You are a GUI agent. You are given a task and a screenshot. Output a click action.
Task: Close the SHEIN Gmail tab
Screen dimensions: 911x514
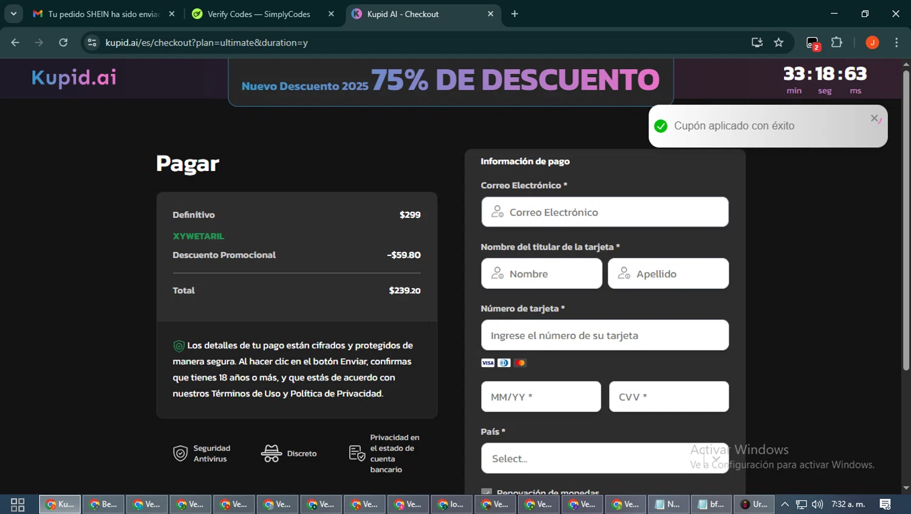(172, 14)
